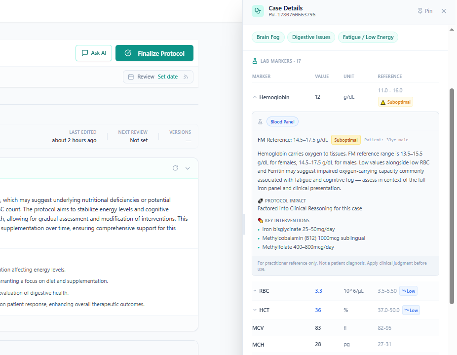Select the Digestive Issues tag
The image size is (457, 355).
(x=311, y=38)
